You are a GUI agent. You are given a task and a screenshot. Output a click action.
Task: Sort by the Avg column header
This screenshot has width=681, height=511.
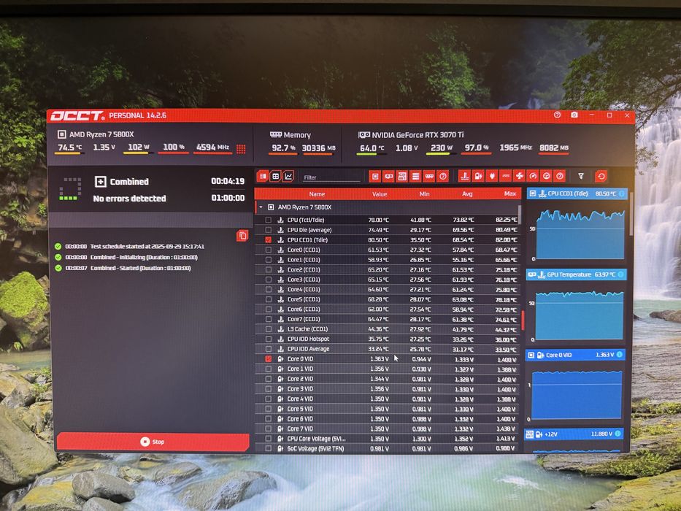click(467, 193)
